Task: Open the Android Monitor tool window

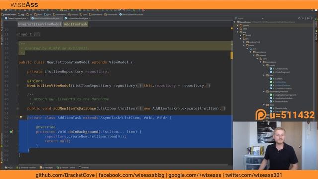Action: point(26,168)
